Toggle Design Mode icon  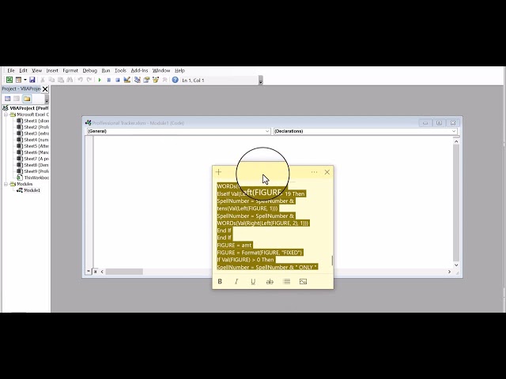point(126,80)
